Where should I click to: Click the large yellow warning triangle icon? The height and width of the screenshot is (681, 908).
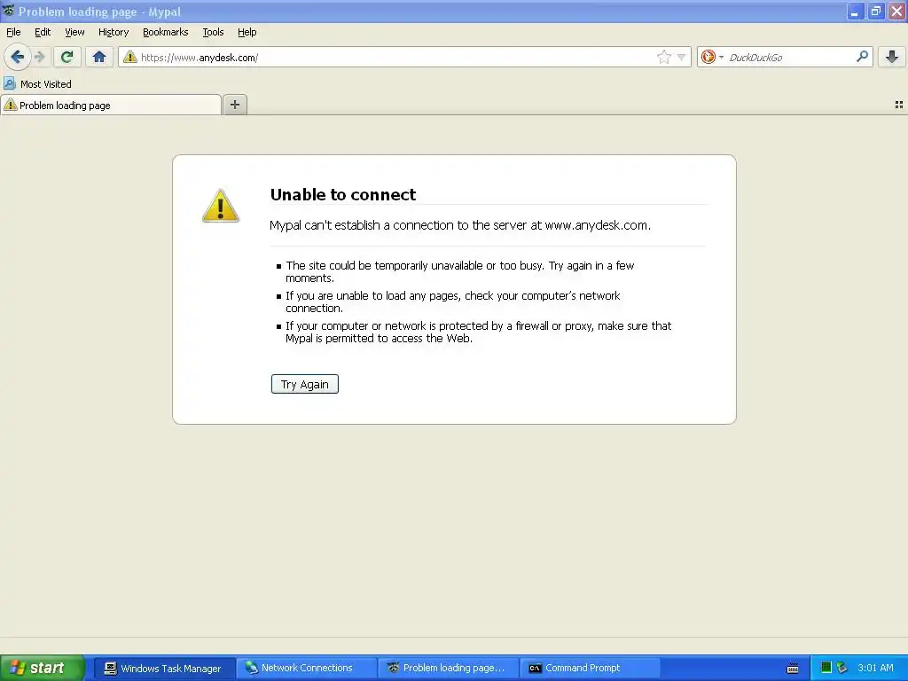221,206
